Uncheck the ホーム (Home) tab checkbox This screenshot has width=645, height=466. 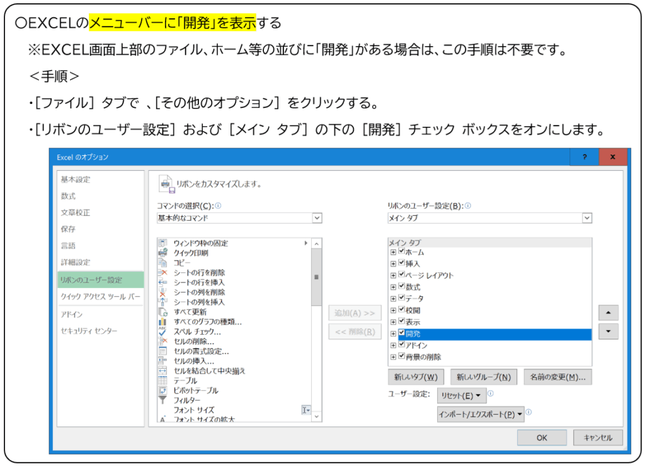[401, 252]
